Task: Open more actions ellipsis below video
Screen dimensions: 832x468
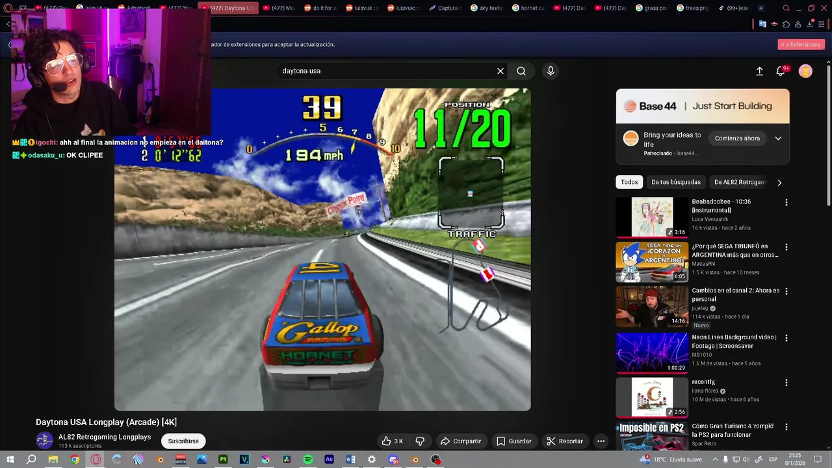Action: click(x=601, y=441)
